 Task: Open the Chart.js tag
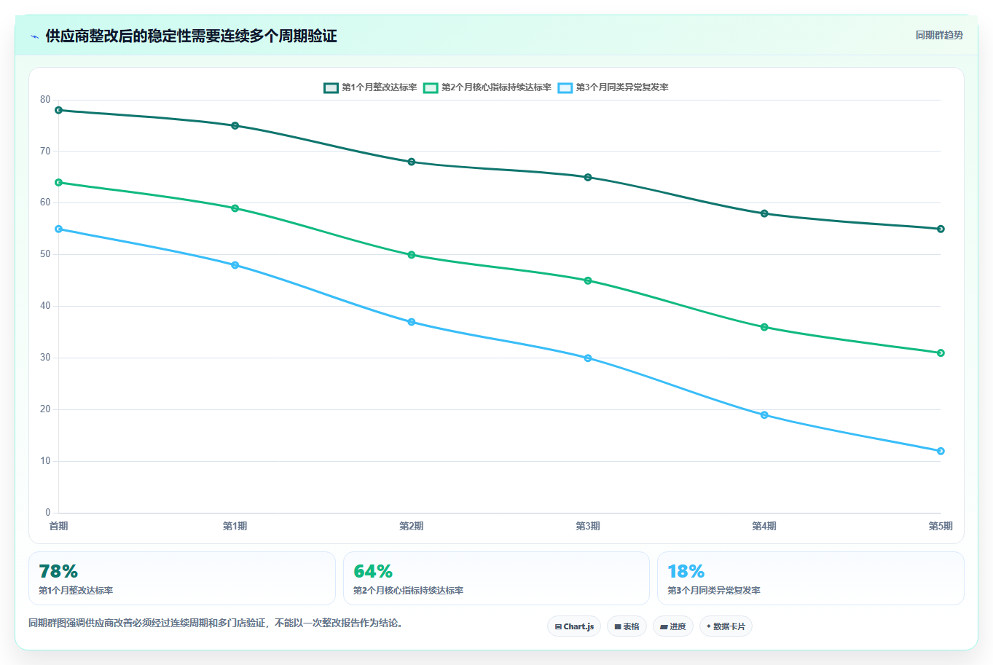coord(574,626)
